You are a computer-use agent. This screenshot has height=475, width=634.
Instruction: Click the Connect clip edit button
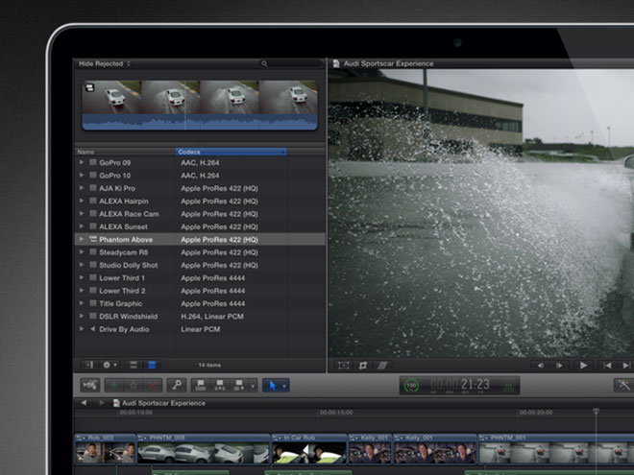(201, 386)
